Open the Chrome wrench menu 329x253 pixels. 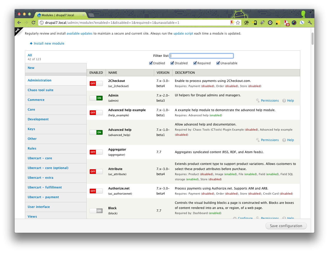[x=310, y=23]
